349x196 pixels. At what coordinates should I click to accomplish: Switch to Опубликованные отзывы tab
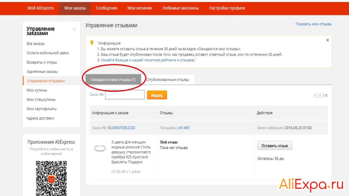click(168, 80)
